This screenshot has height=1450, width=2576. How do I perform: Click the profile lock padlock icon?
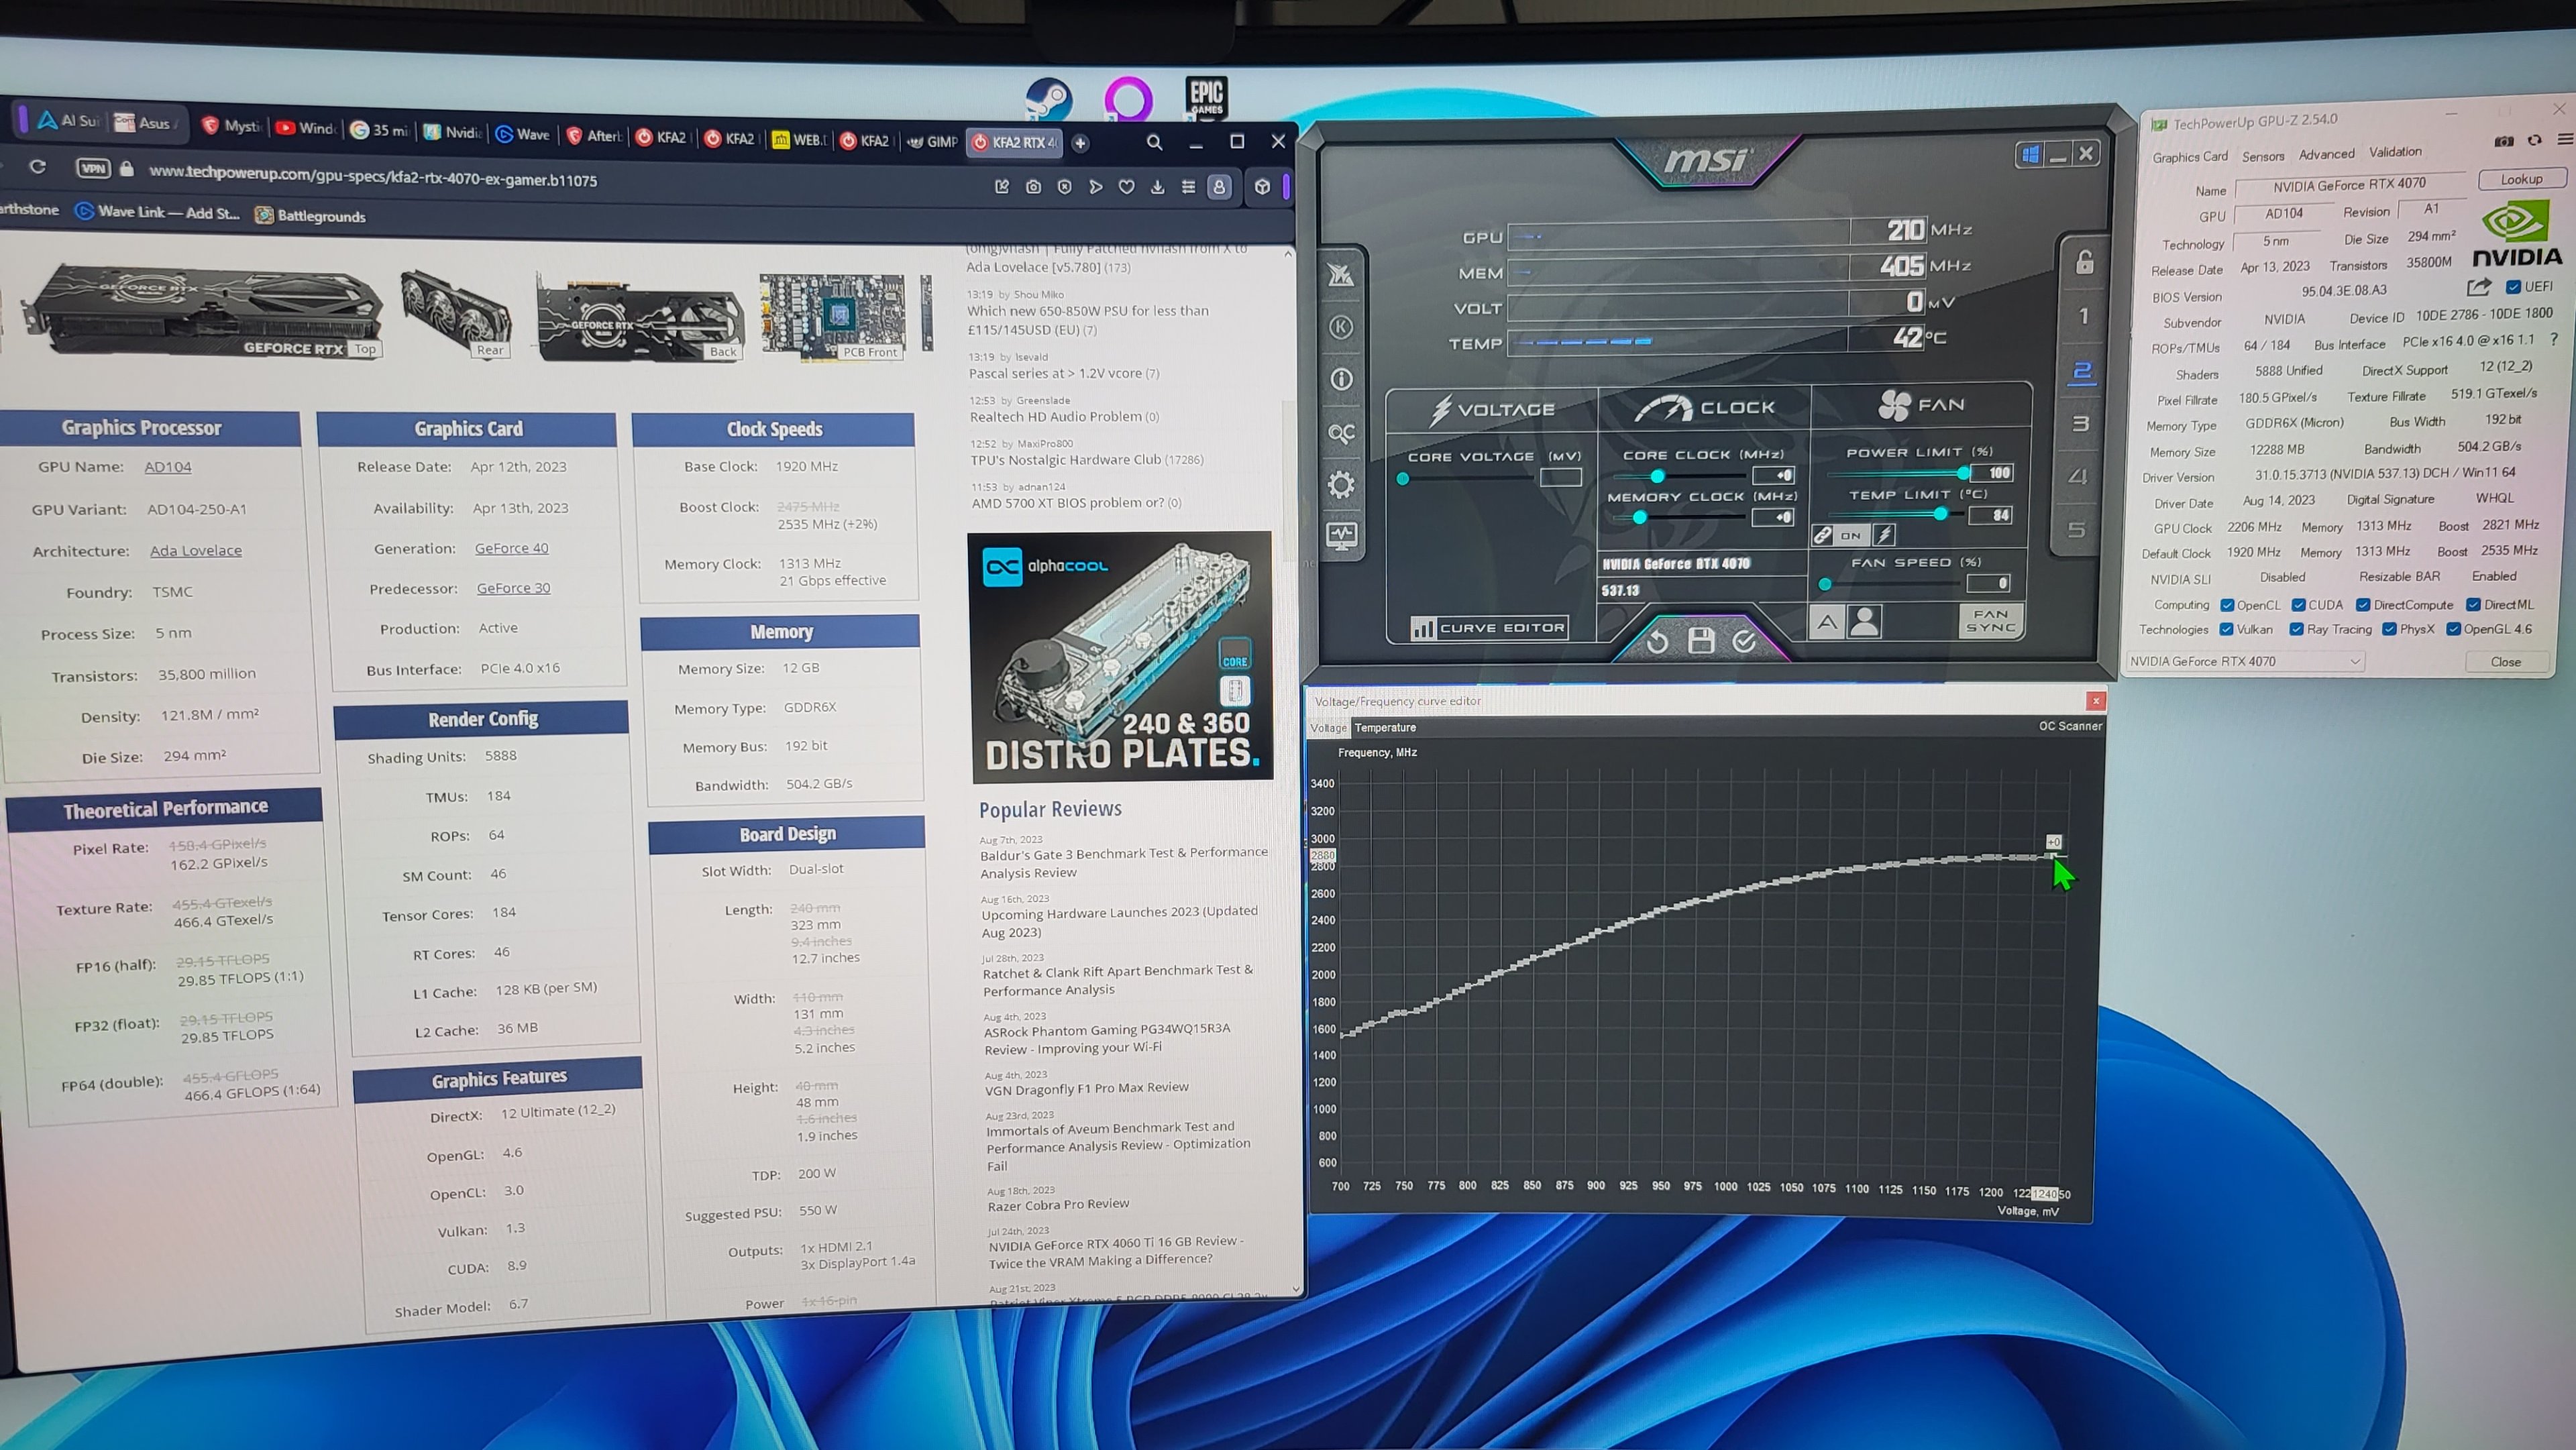pyautogui.click(x=2084, y=263)
